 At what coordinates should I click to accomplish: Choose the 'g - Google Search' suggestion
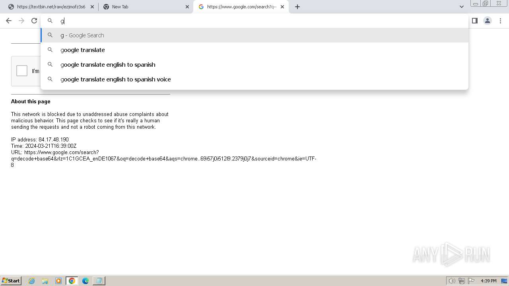pyautogui.click(x=254, y=35)
